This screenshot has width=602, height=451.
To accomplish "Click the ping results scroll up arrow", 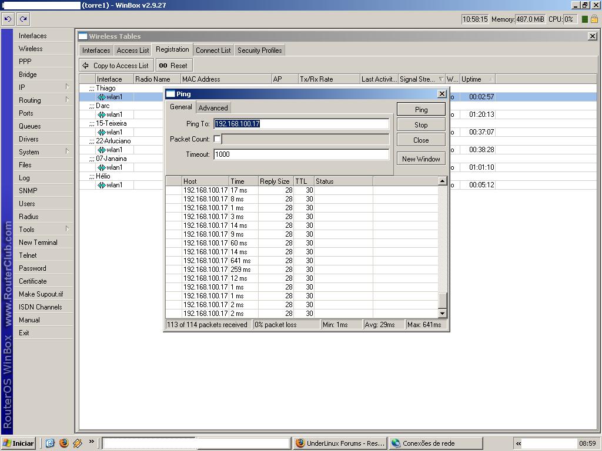I will pos(443,181).
